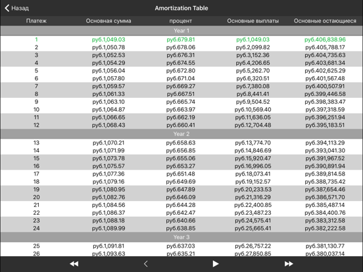The image size is (363, 272).
Task: Jump to the first page with rewind icon
Action: click(x=74, y=263)
